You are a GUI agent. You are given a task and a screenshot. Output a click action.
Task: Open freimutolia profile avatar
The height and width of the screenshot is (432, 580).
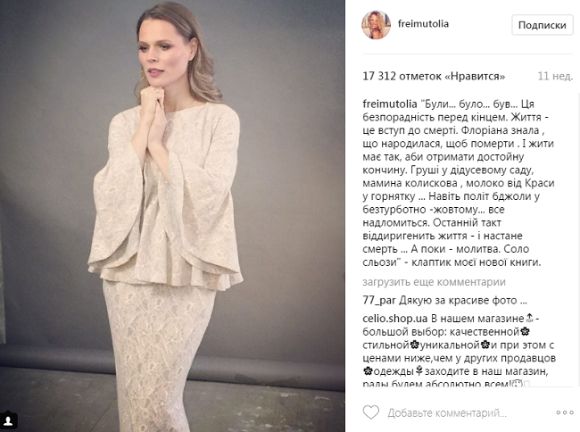(x=377, y=25)
